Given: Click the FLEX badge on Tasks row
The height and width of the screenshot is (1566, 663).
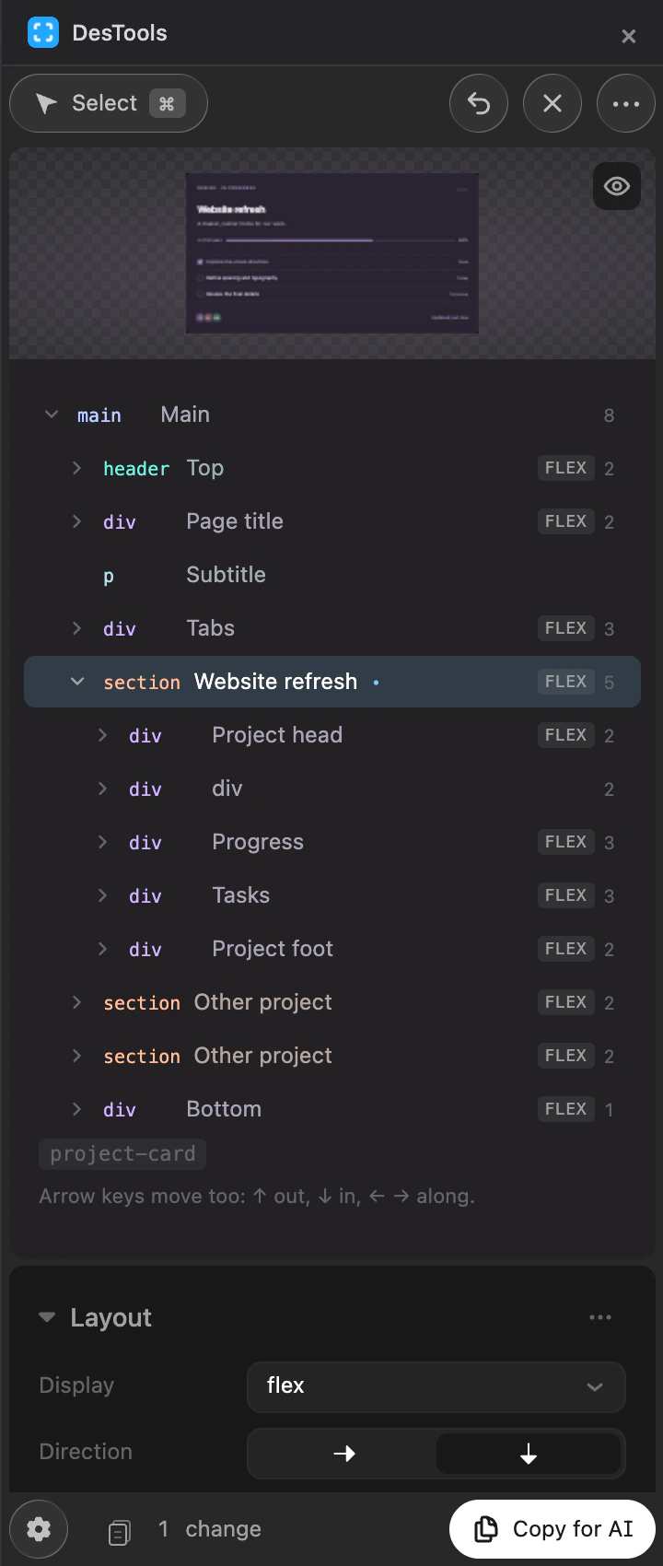Looking at the screenshot, I should (565, 896).
